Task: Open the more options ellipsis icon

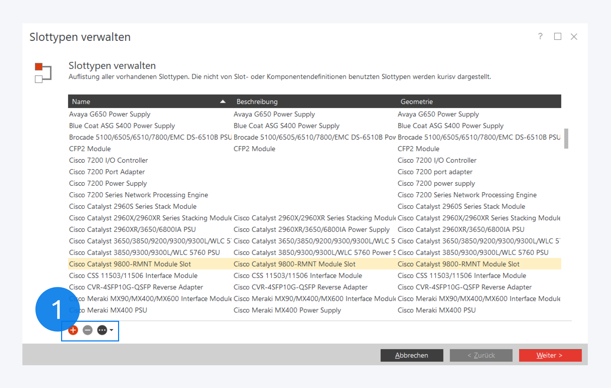Action: pyautogui.click(x=102, y=330)
